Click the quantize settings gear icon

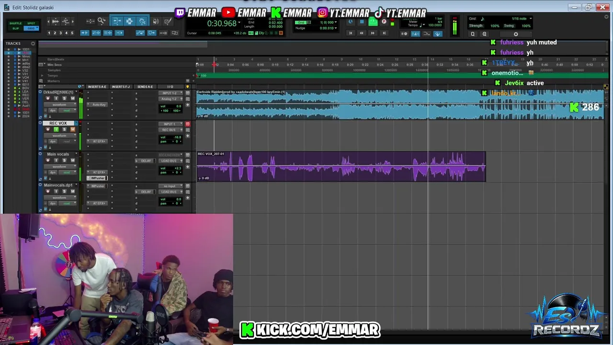coord(516,34)
